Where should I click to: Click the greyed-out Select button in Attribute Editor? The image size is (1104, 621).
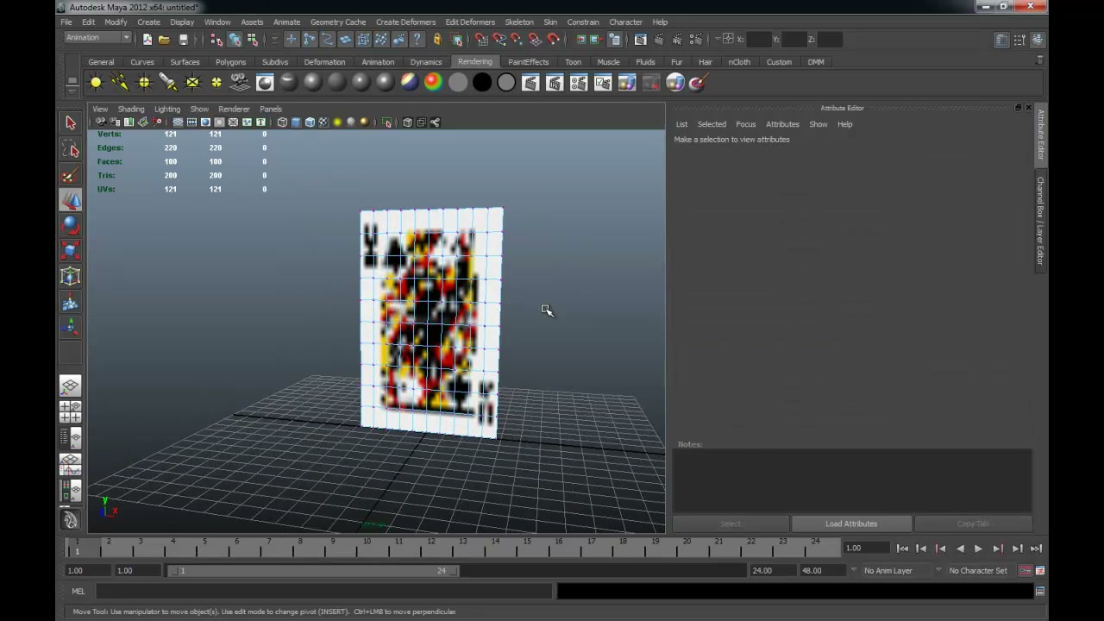click(x=731, y=524)
